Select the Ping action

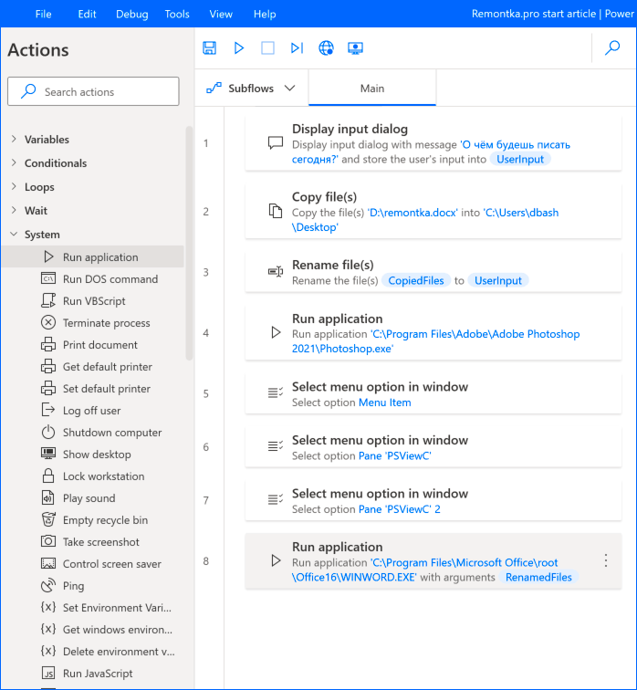point(93,586)
